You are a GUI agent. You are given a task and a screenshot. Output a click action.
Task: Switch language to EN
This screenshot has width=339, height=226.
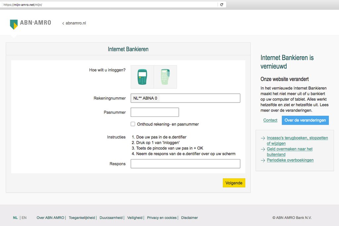(24, 218)
